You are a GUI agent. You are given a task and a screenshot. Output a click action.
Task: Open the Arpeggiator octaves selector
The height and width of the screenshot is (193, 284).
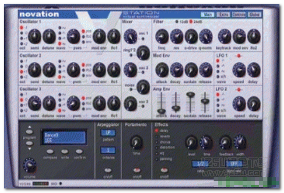point(108,150)
